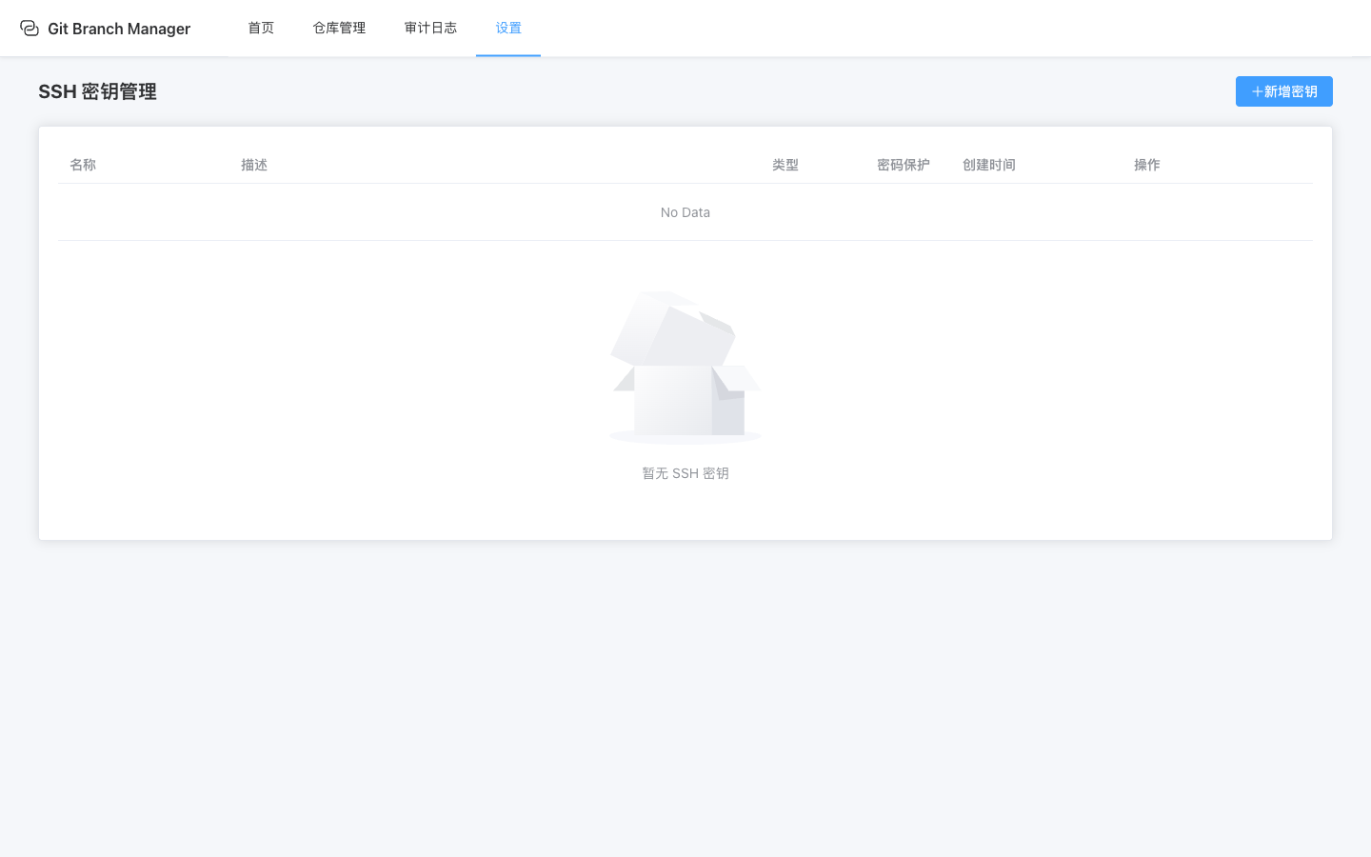Click the 新增密钥 button

click(x=1283, y=91)
